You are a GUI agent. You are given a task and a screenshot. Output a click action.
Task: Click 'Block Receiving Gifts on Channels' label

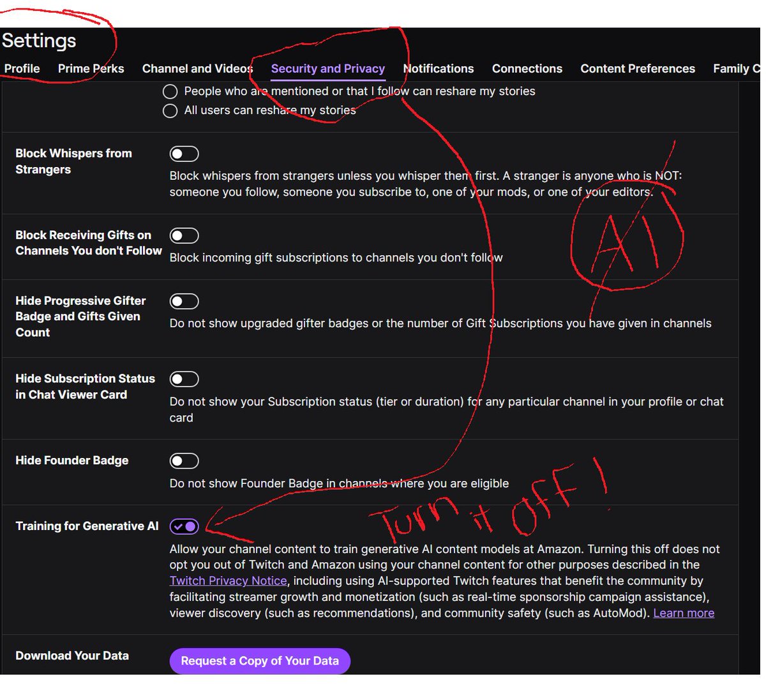tap(89, 243)
